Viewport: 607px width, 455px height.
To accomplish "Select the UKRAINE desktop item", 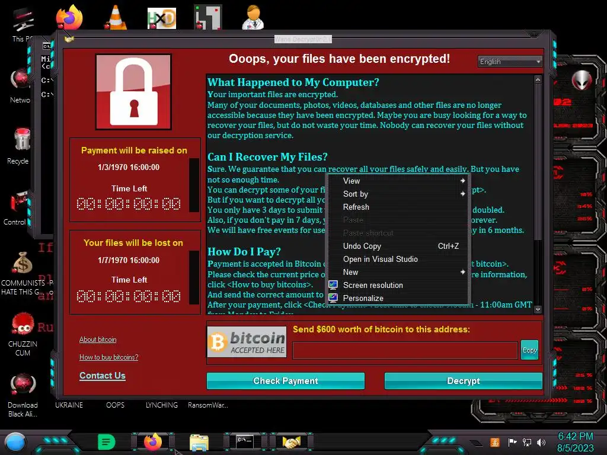I will click(x=69, y=405).
